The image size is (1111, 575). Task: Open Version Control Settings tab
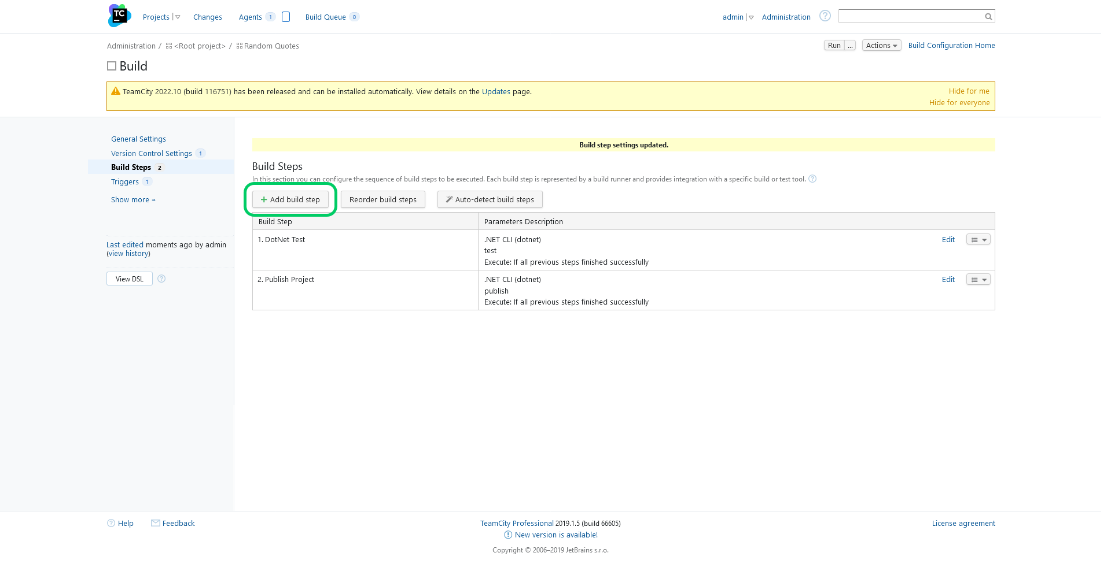152,154
